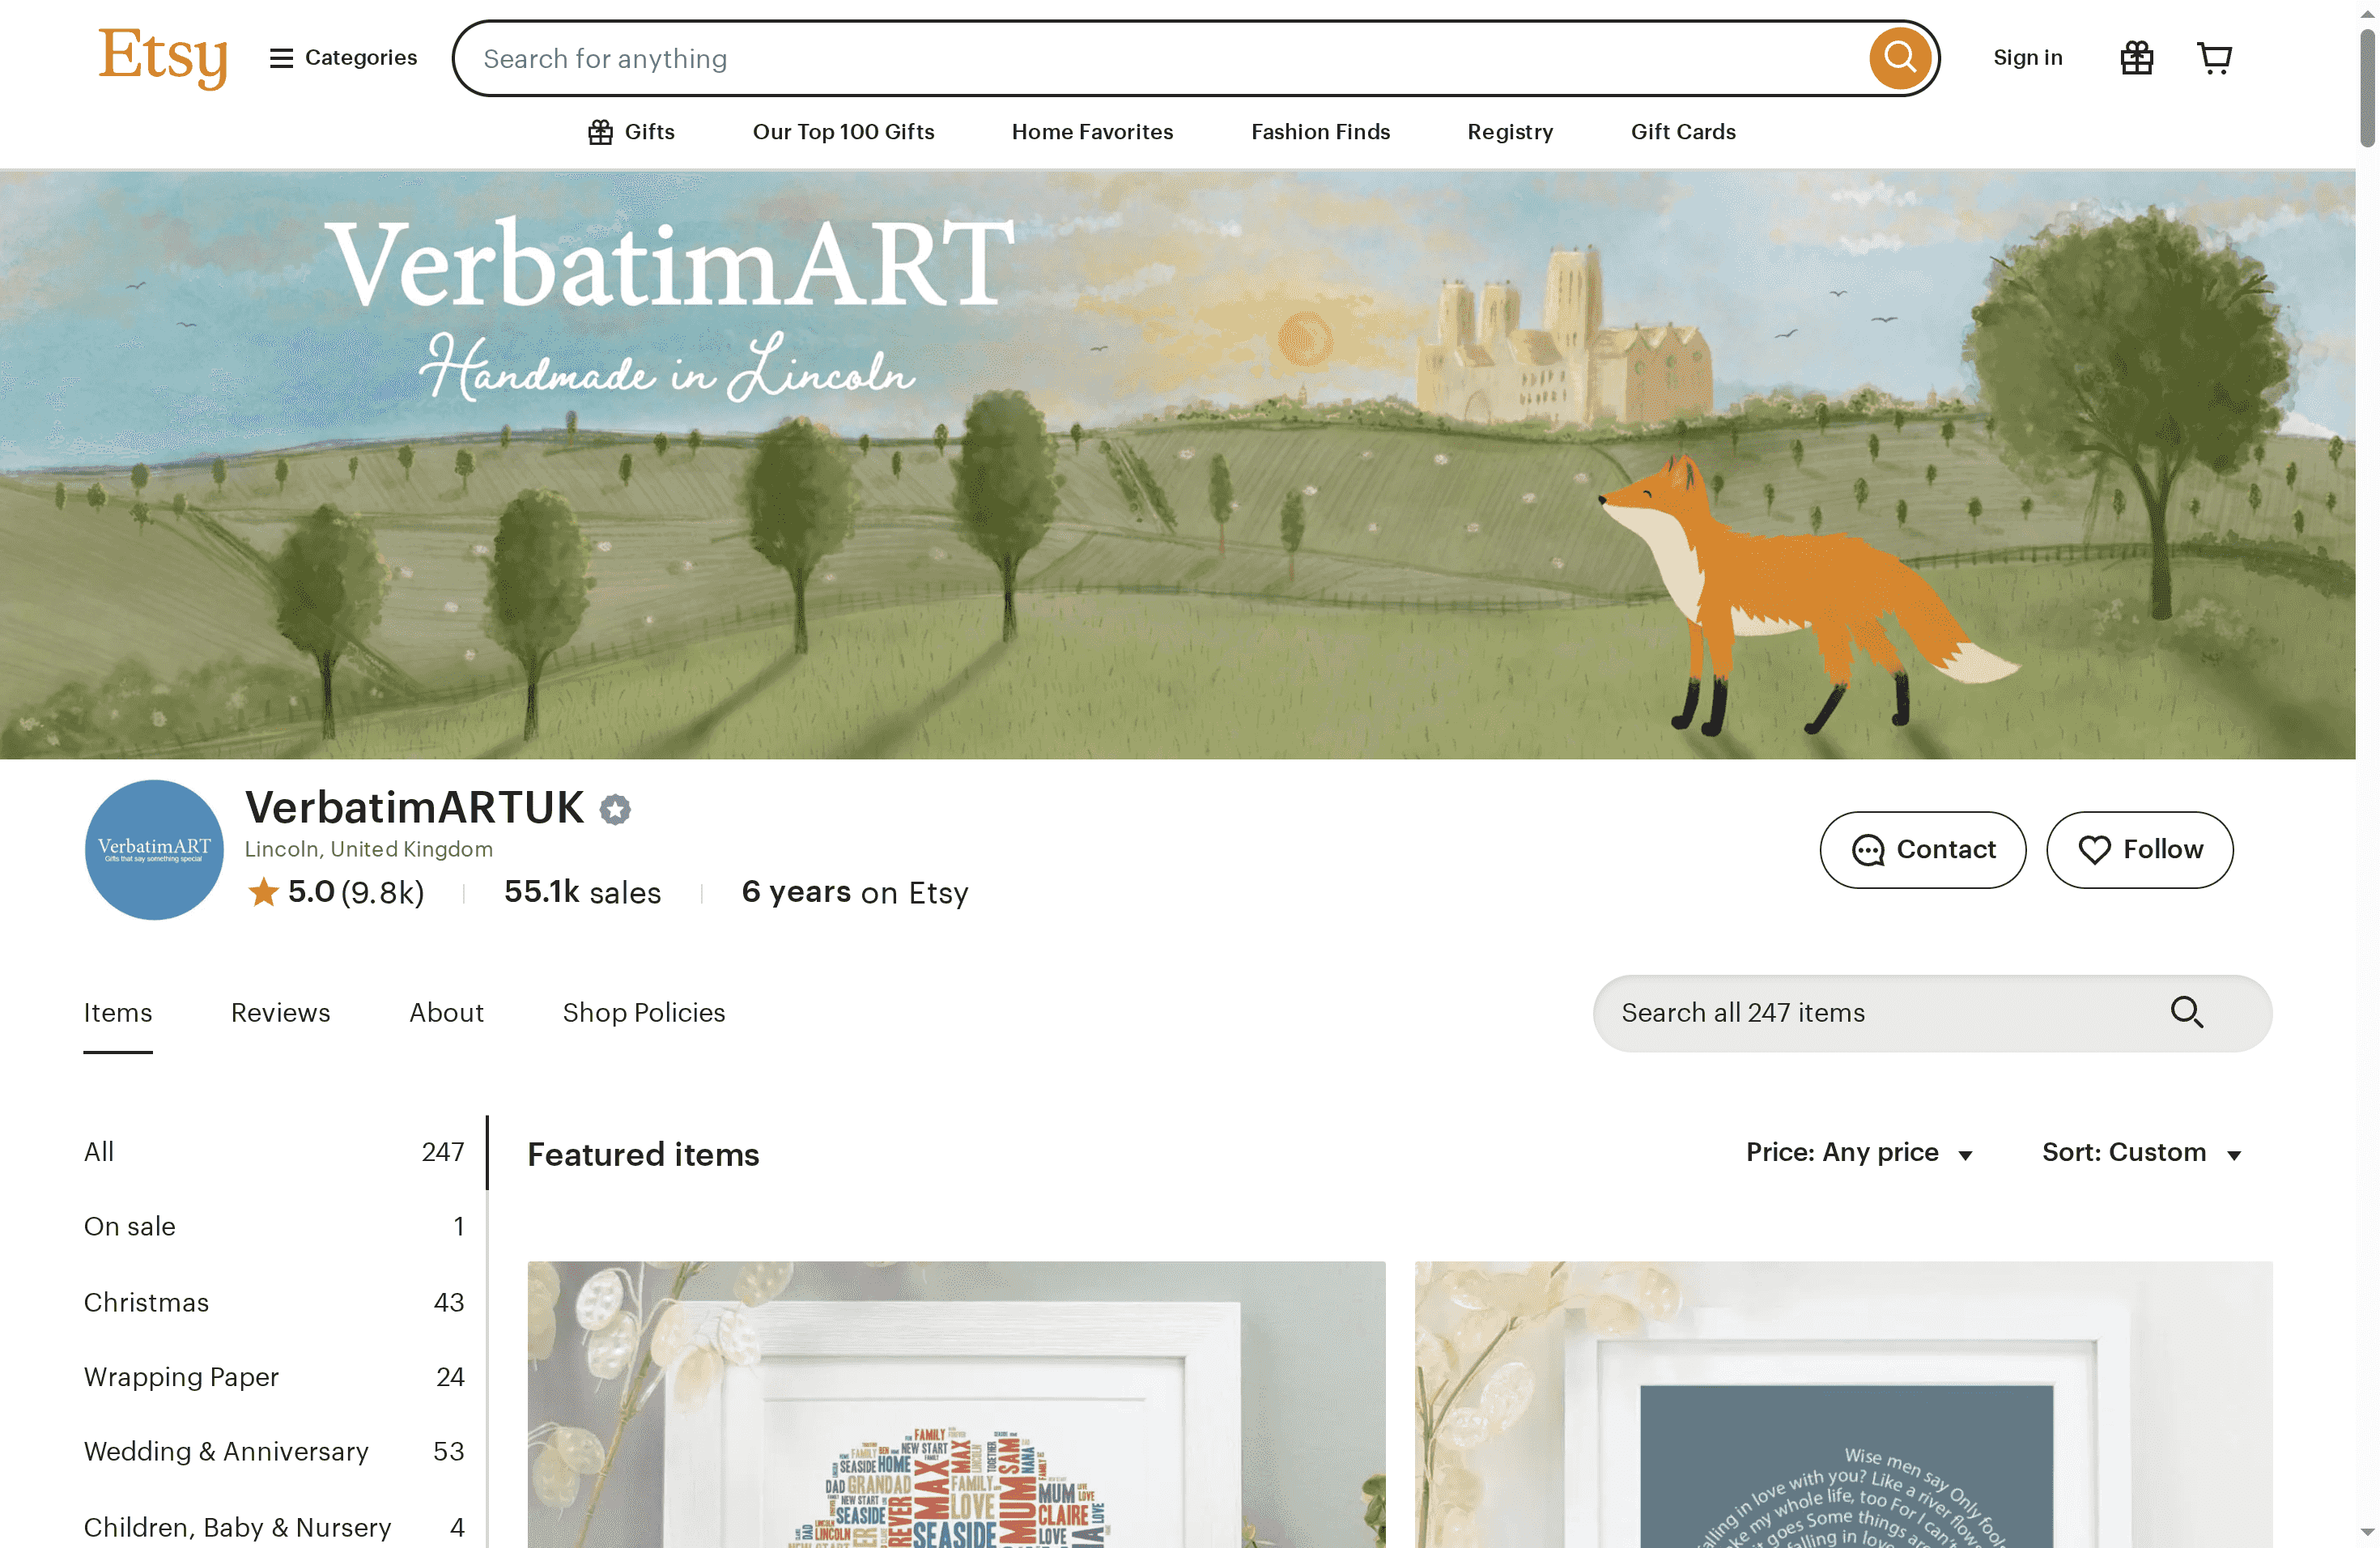Click the Search for anything field
Viewport: 2380px width, 1548px height.
[1160, 58]
